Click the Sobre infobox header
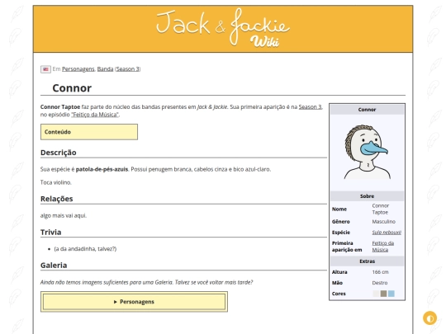This screenshot has height=334, width=446. tap(367, 196)
